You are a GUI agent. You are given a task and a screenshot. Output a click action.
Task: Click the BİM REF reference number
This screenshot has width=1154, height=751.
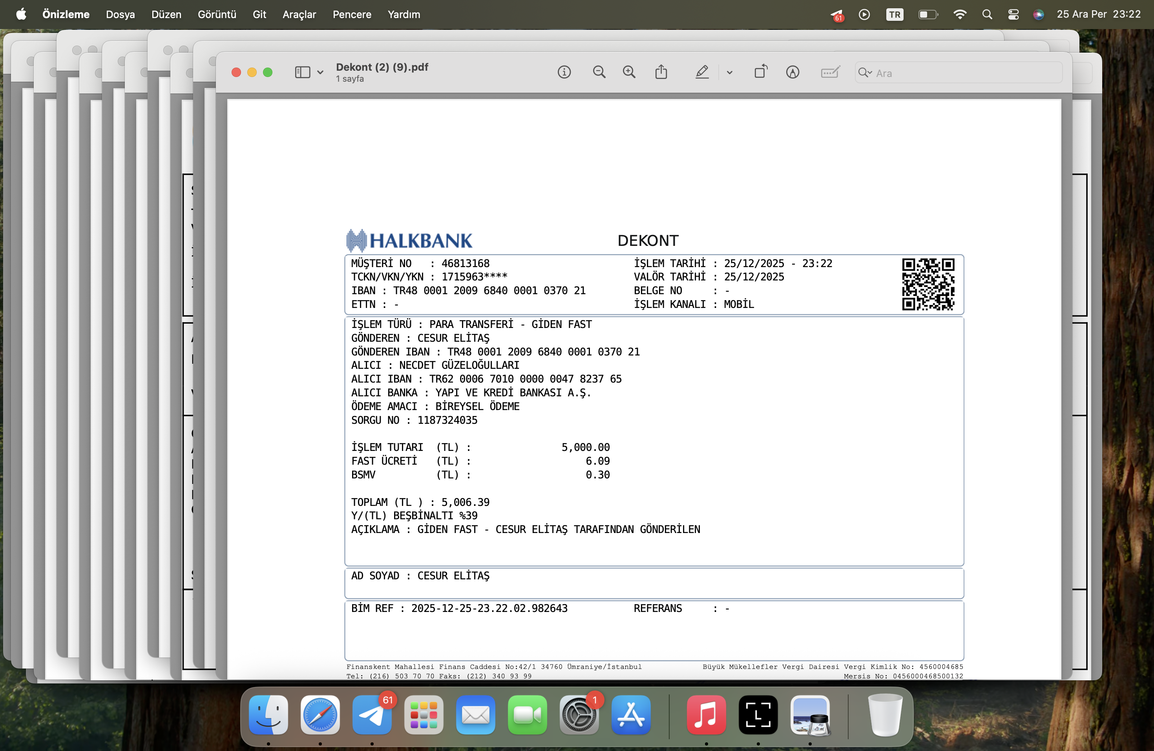coord(489,608)
